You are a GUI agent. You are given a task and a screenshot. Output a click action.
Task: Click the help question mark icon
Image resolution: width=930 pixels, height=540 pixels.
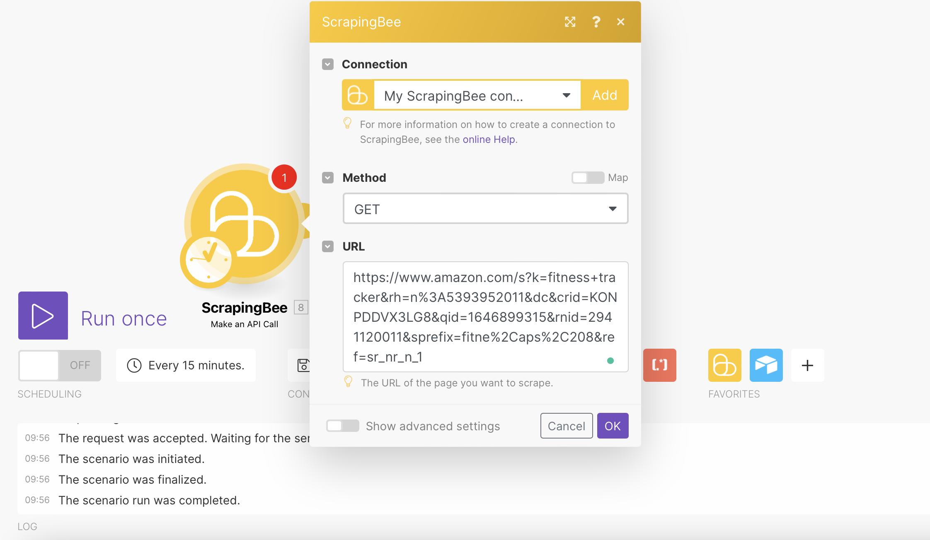coord(596,22)
